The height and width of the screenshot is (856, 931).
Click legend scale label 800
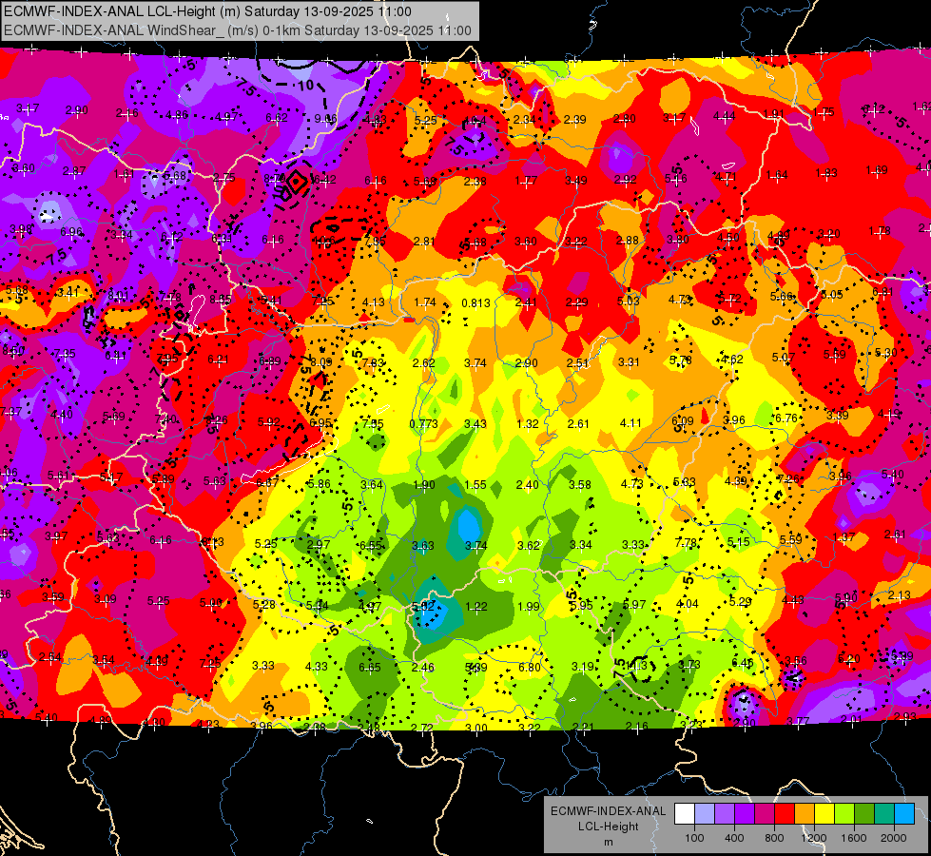pyautogui.click(x=774, y=838)
